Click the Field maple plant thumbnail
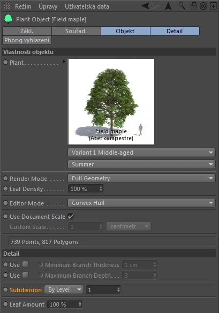Image resolution: width=219 pixels, height=313 pixels. point(111,102)
